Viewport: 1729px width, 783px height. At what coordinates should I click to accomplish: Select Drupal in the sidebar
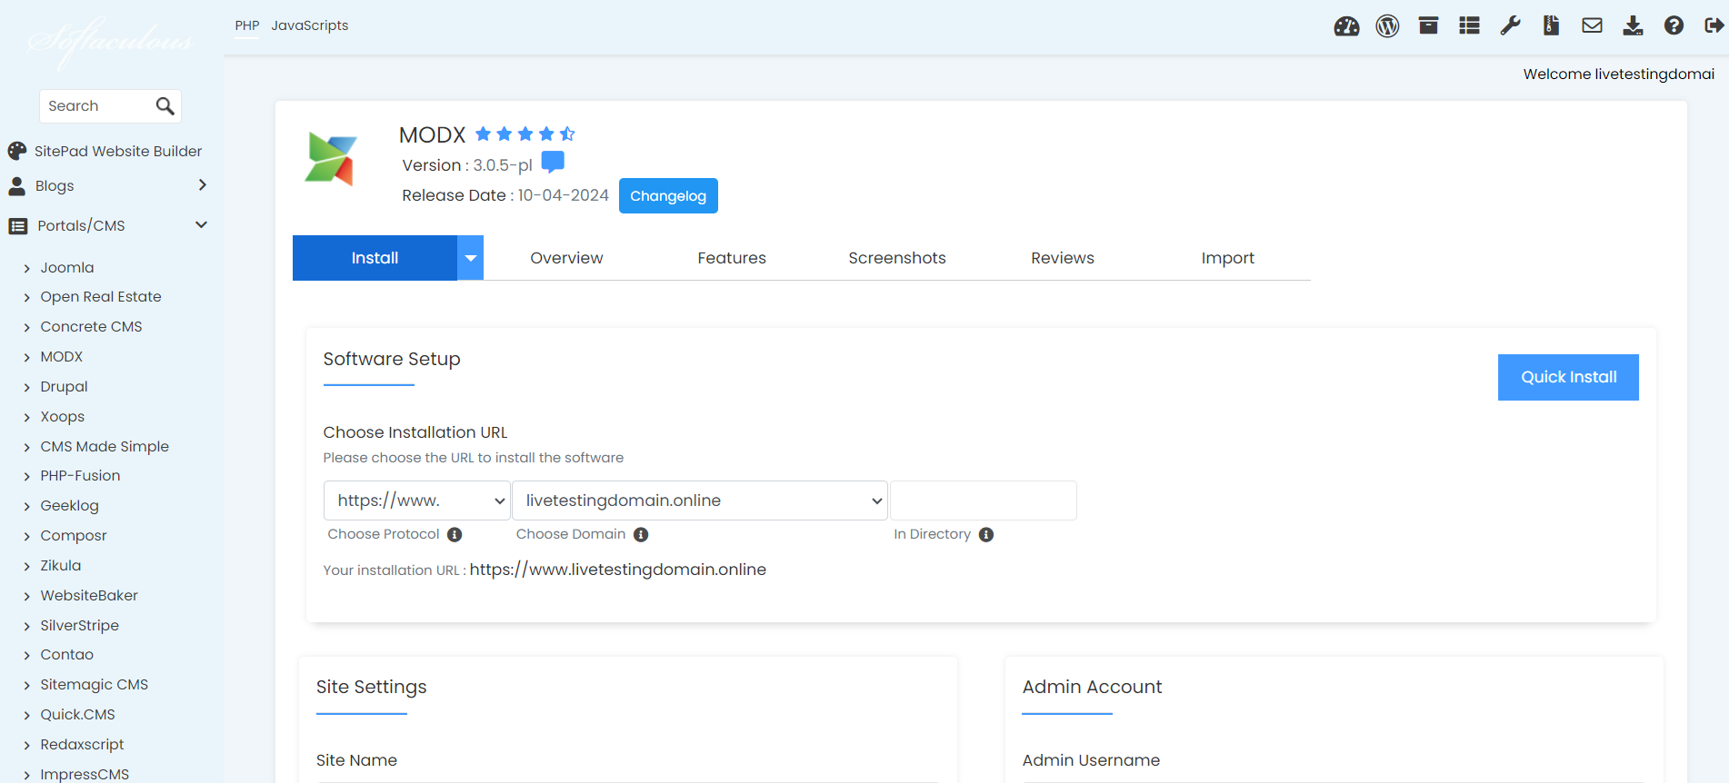point(64,387)
